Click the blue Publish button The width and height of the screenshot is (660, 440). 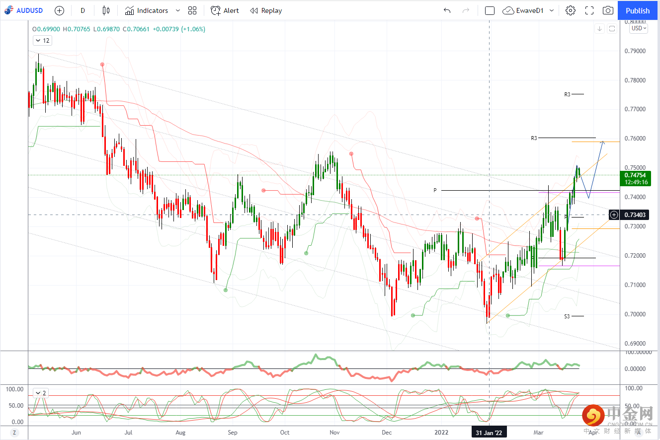tap(638, 10)
